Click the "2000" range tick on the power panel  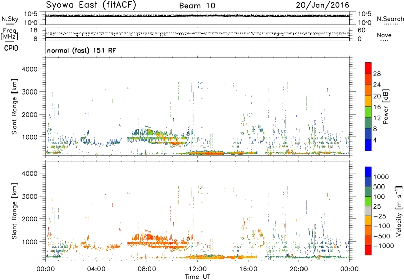[30, 114]
